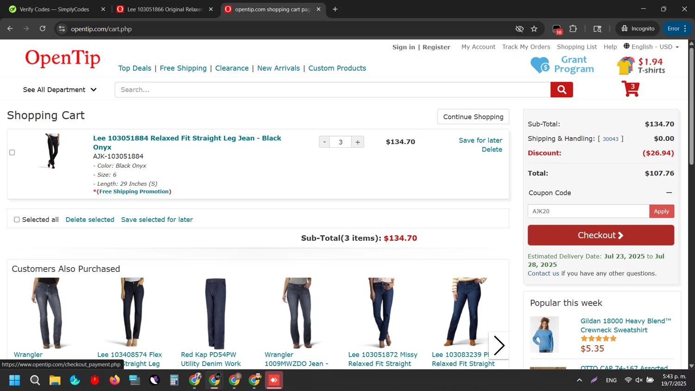Viewport: 695px width, 391px height.
Task: Open the browser extensions puzzle icon
Action: [x=573, y=29]
